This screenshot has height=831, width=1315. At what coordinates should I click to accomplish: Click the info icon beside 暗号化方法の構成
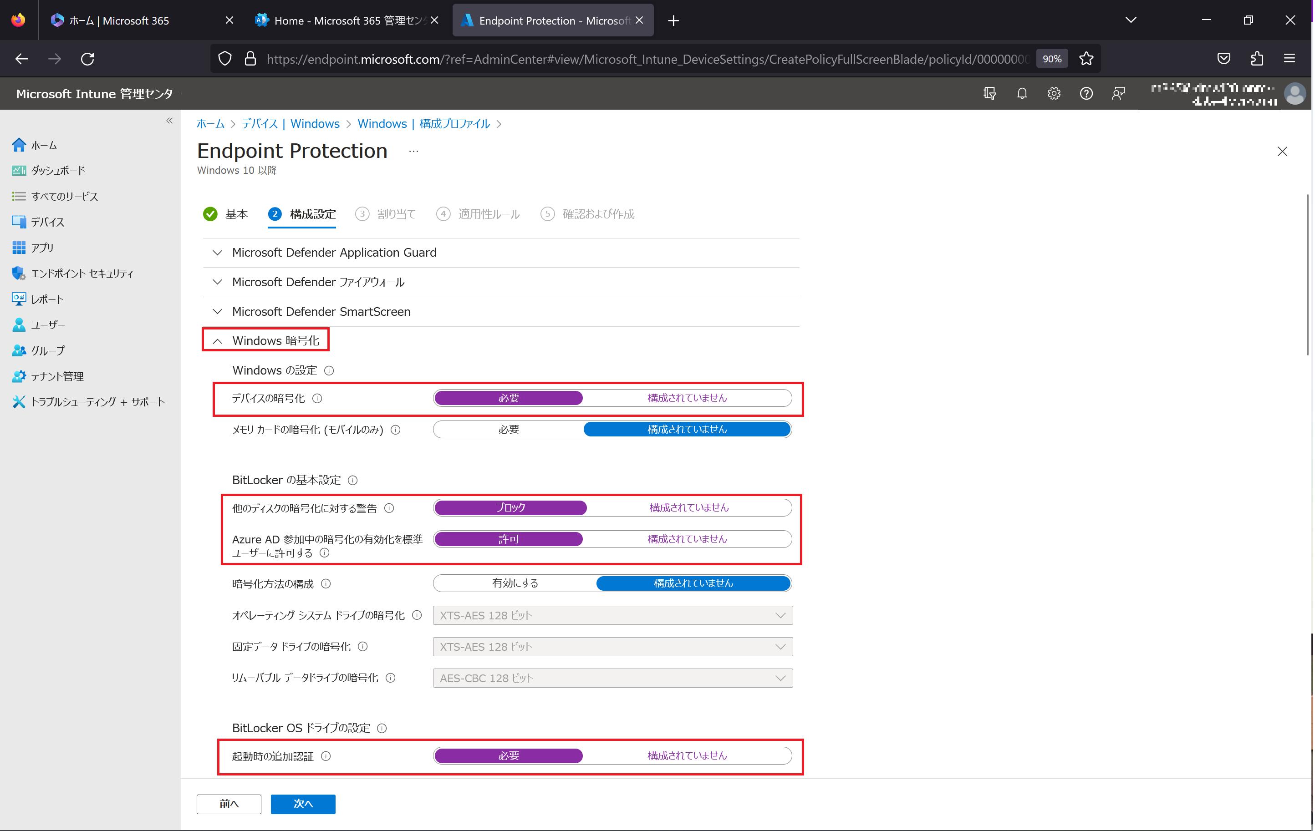point(326,584)
